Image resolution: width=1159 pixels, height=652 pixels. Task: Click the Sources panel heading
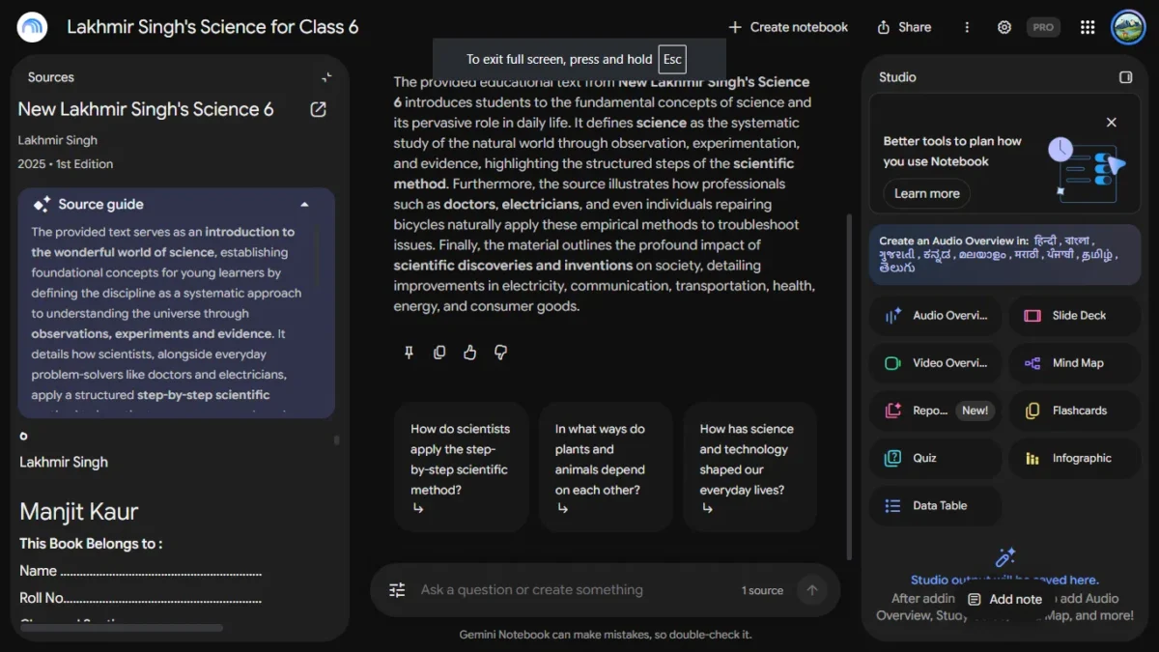[51, 77]
